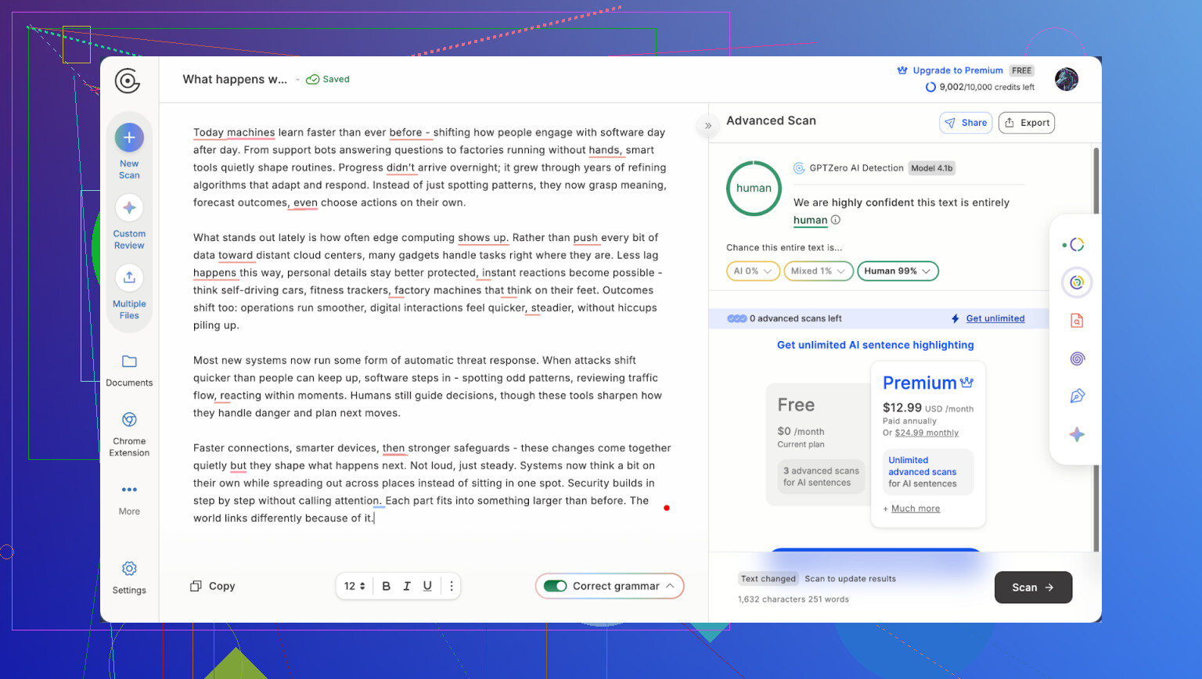The height and width of the screenshot is (679, 1202).
Task: Open Settings gear in the sidebar
Action: (129, 569)
